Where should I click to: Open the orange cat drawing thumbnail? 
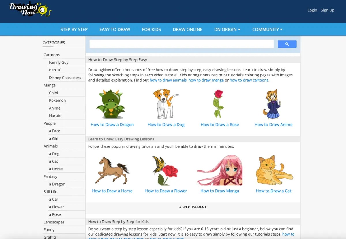point(274,170)
